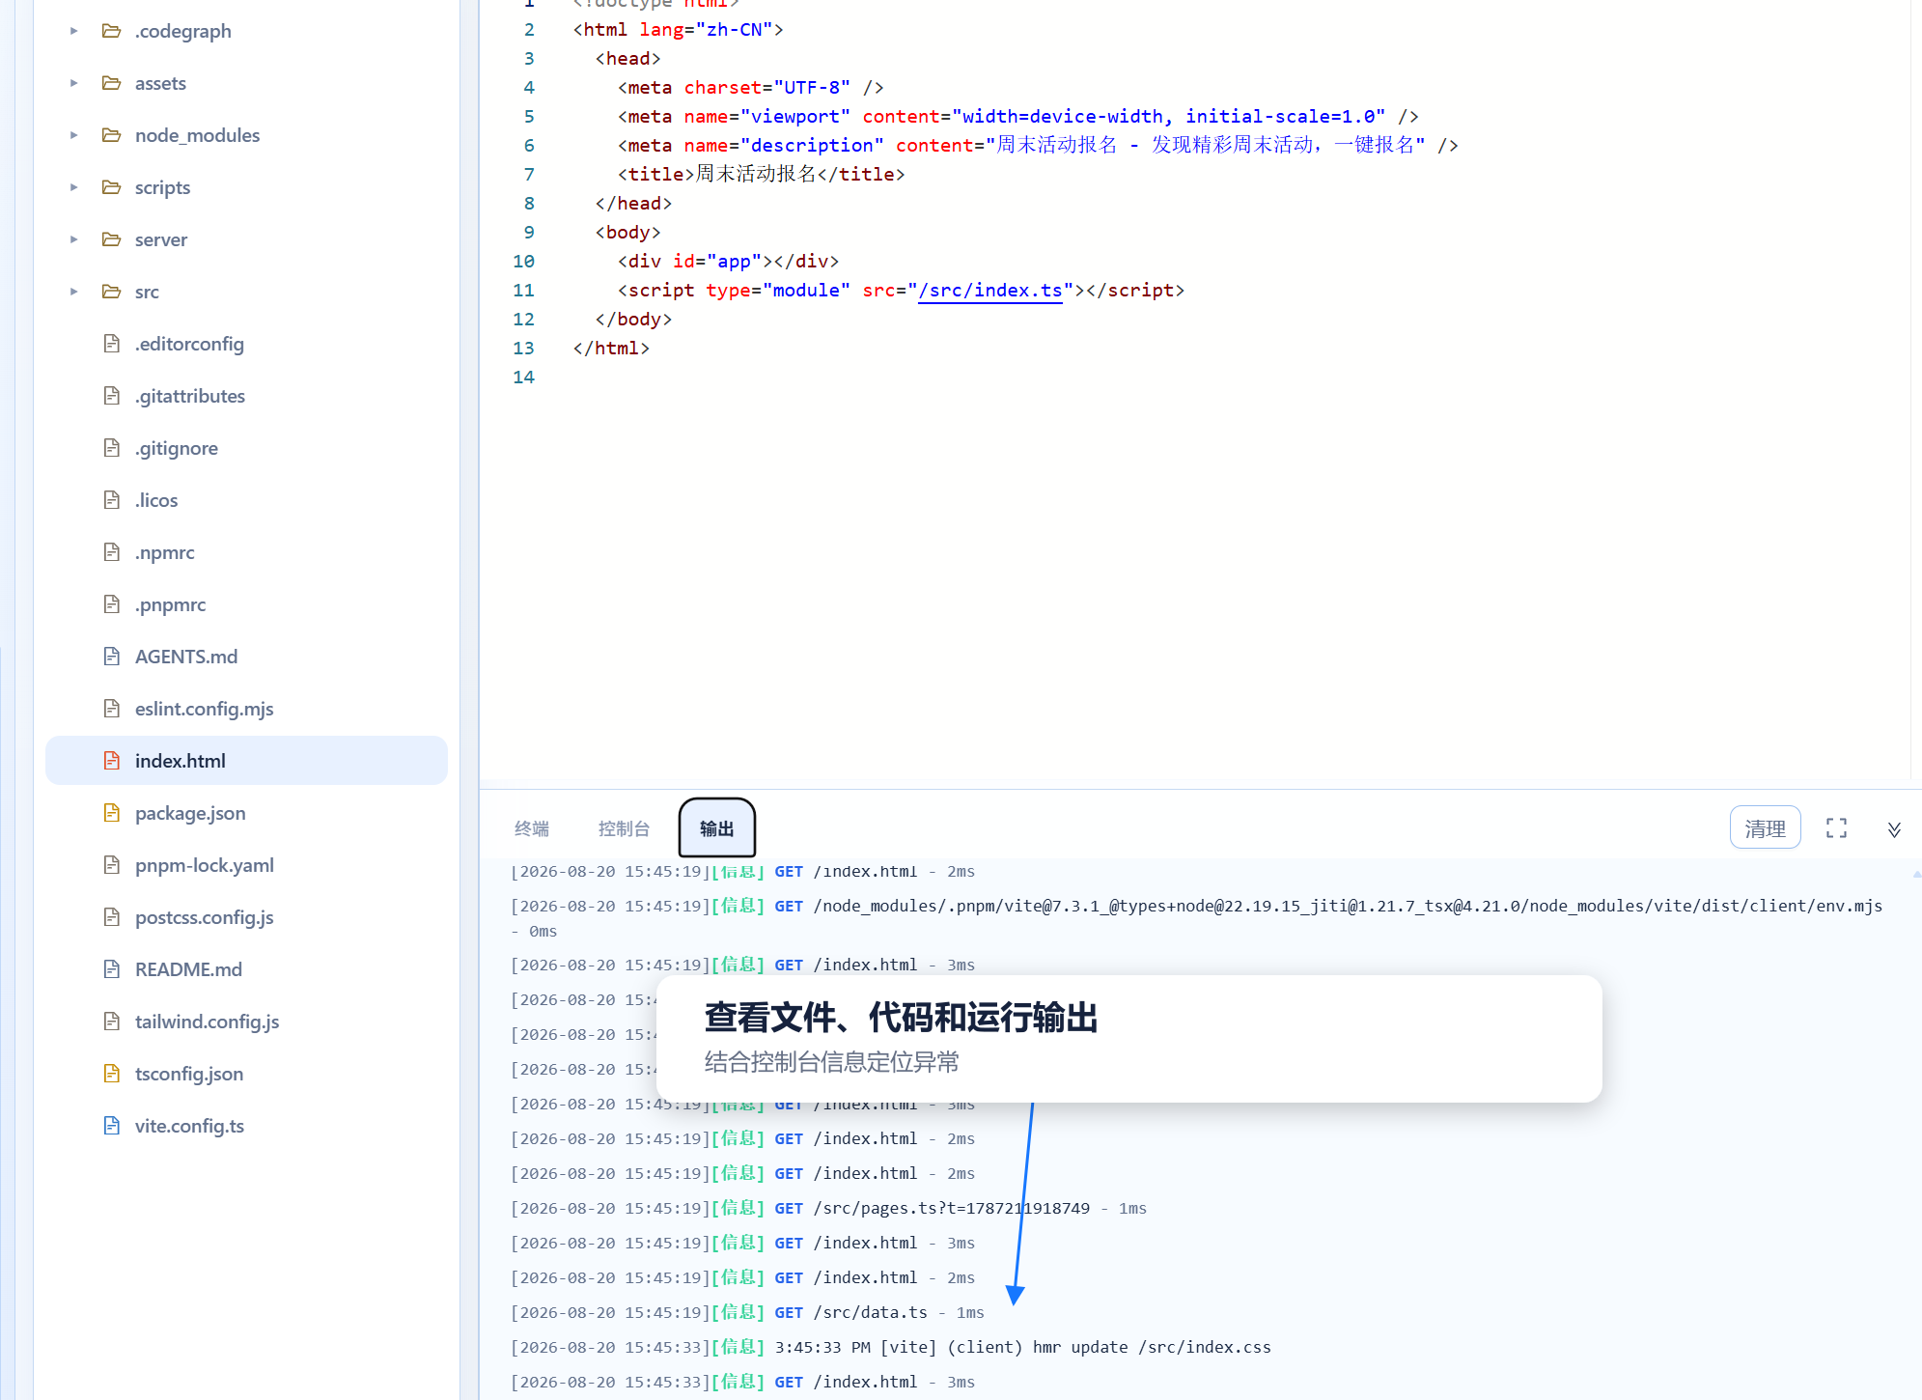This screenshot has width=1922, height=1400.
Task: Open the tsconfig.json file
Action: coord(189,1074)
